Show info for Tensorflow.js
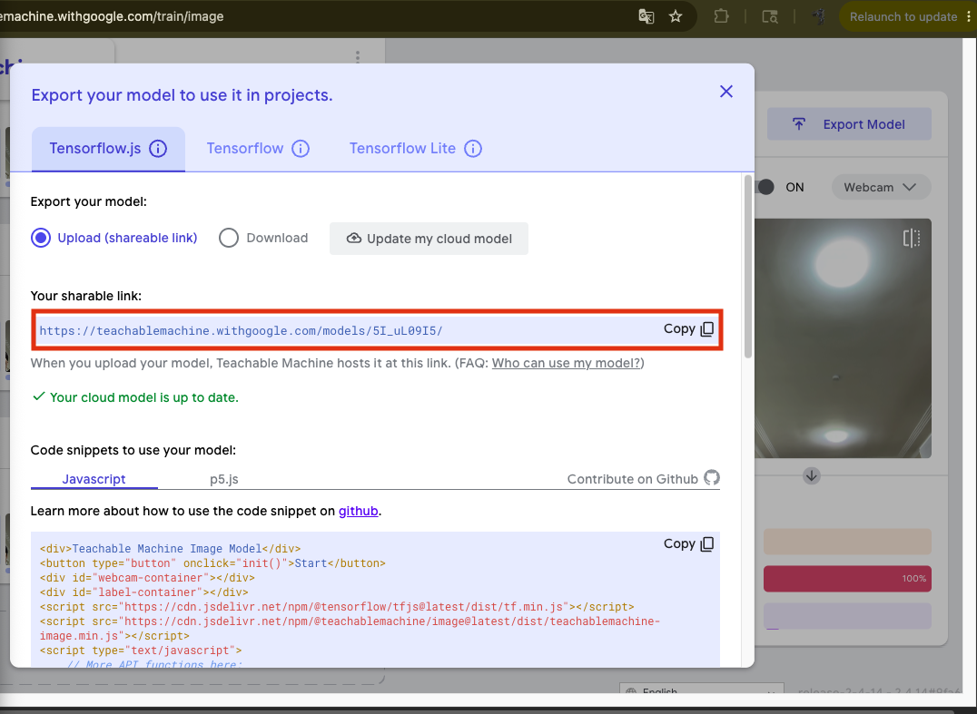977x714 pixels. tap(158, 149)
